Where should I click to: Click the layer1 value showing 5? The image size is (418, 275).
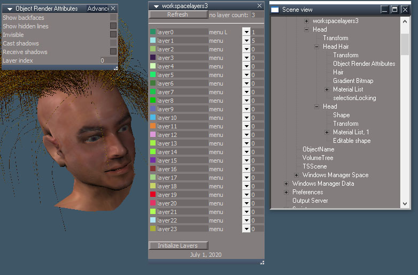point(257,41)
